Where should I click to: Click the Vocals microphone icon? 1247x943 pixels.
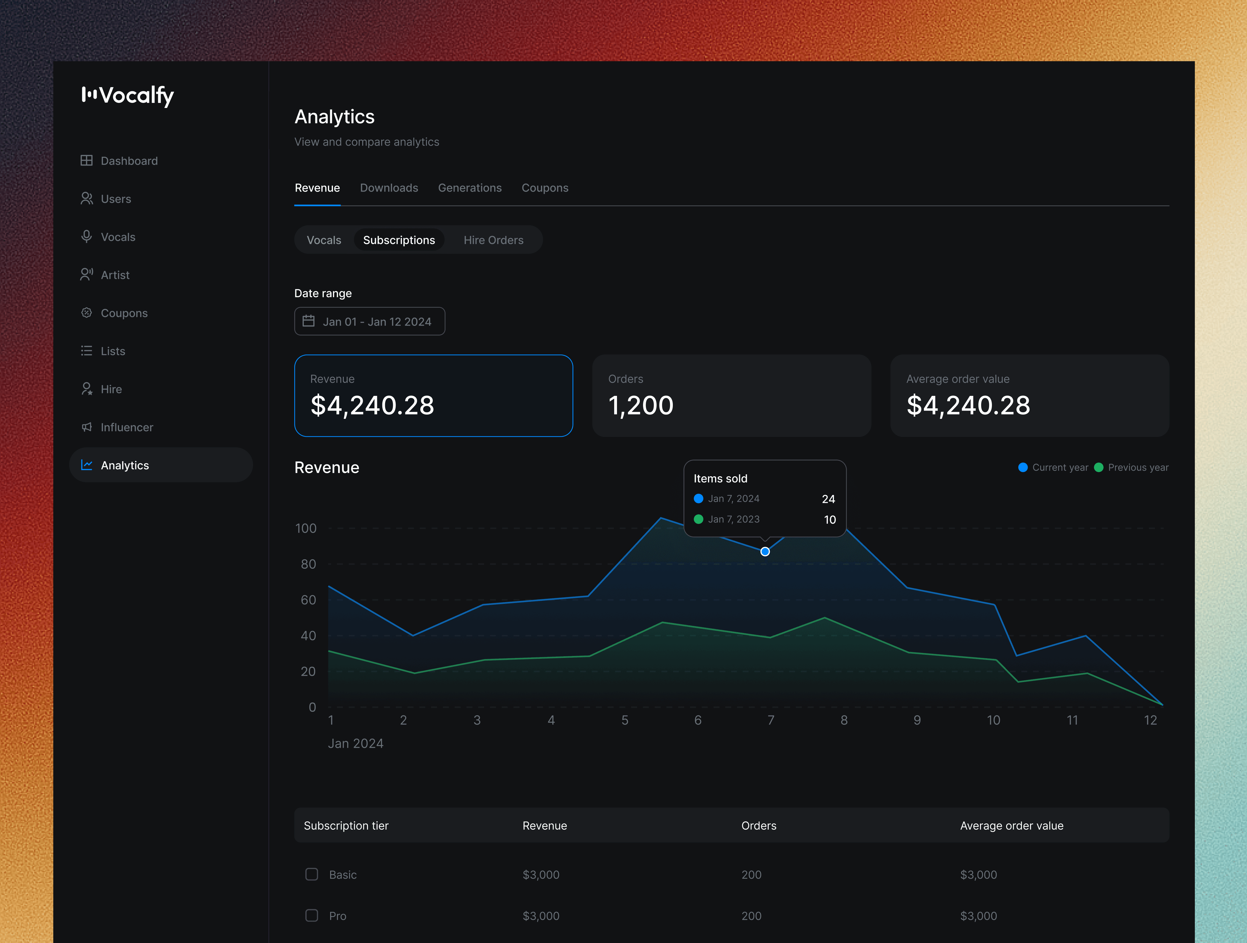point(86,237)
